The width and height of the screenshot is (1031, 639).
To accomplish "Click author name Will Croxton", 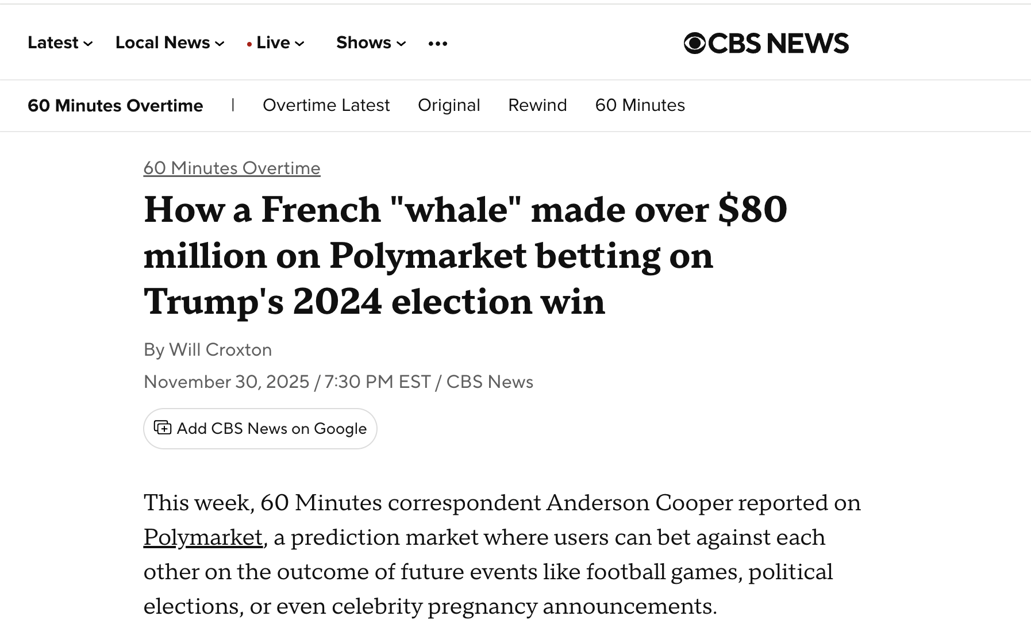I will [220, 350].
